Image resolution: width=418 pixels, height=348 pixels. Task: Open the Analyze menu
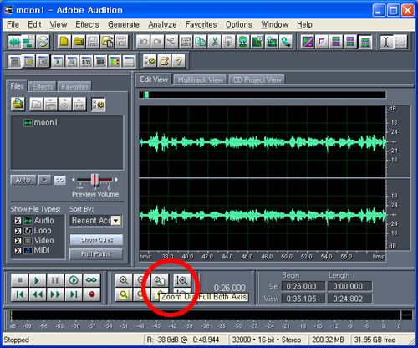(162, 24)
